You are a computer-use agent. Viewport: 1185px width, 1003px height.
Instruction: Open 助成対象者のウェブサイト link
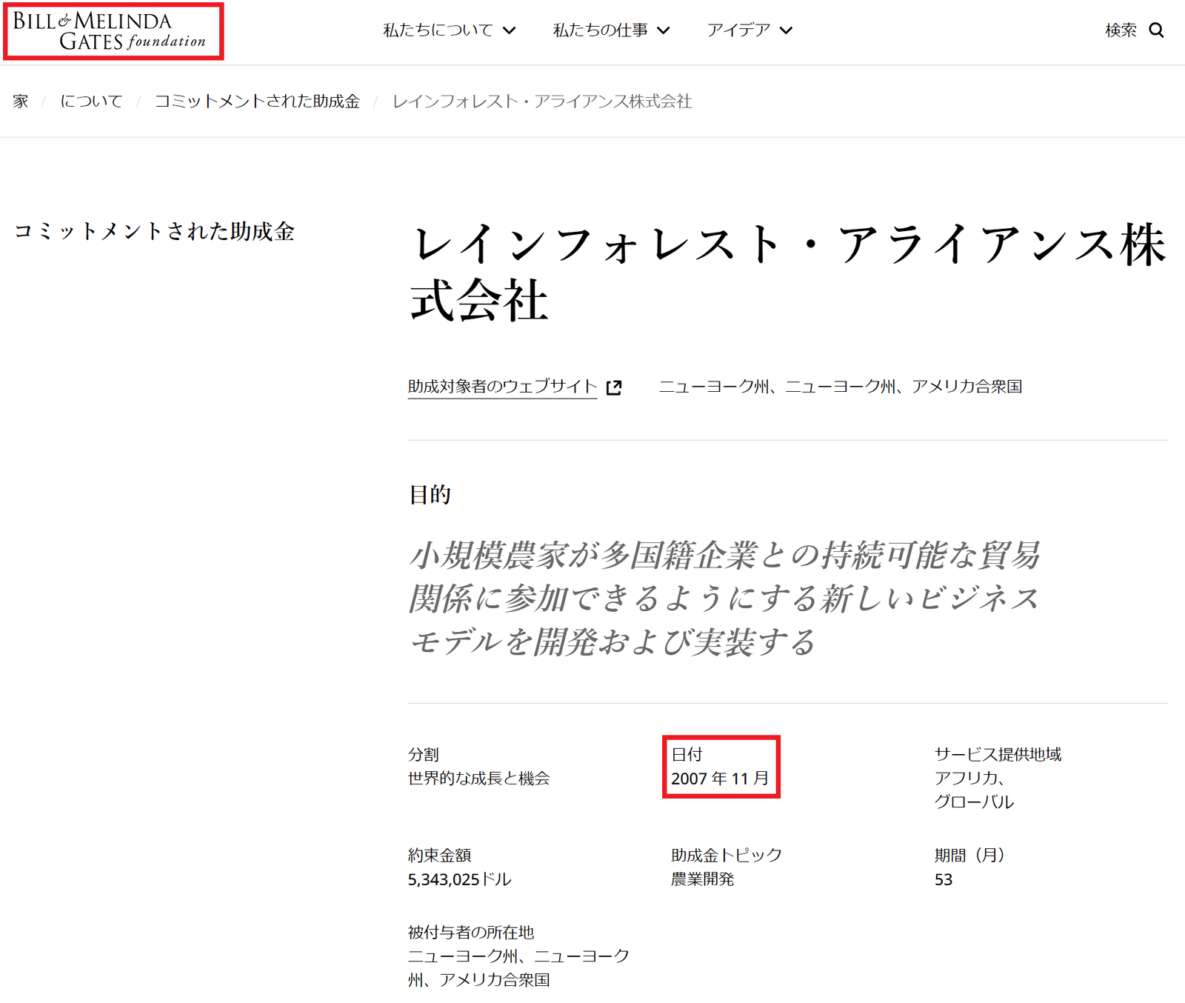tap(502, 387)
